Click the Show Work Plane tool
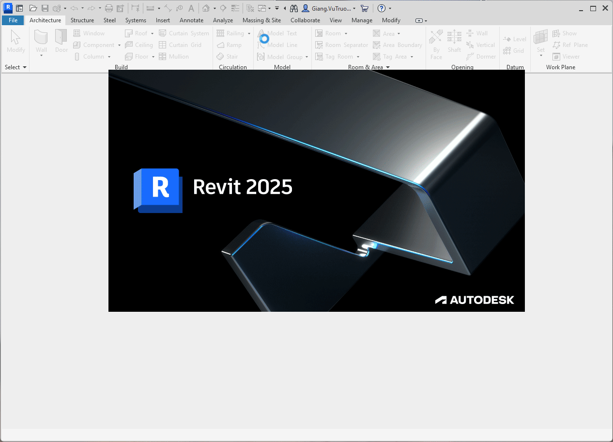Screen dimensions: 613x442 tap(565, 33)
